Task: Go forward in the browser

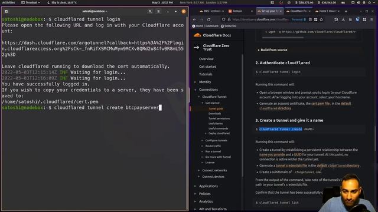Action: [x=201, y=19]
